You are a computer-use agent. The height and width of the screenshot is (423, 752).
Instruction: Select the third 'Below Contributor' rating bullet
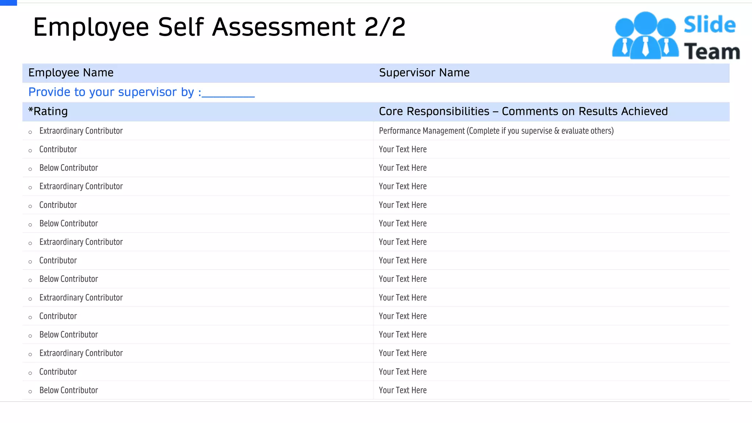coord(30,281)
